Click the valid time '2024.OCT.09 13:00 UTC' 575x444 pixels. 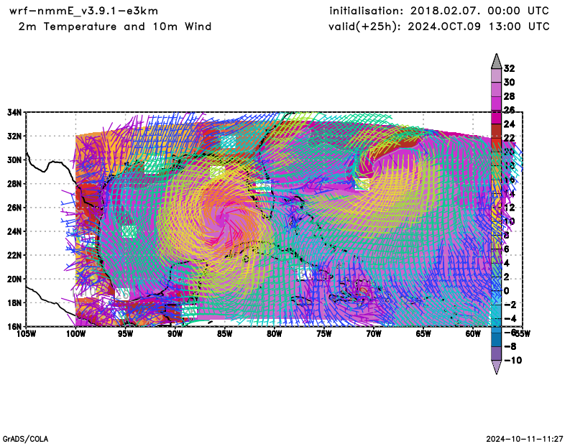click(479, 27)
